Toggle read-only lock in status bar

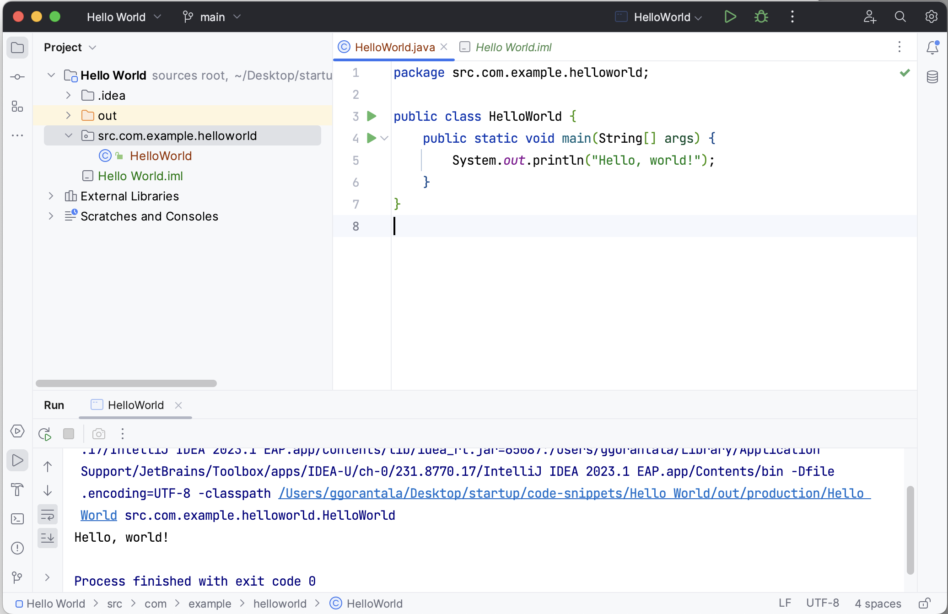tap(924, 603)
